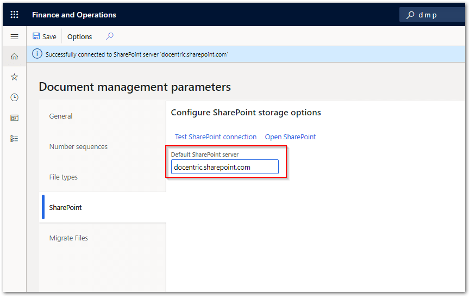The height and width of the screenshot is (297, 470).
Task: Open Workspaces icon in the sidebar
Action: click(x=15, y=117)
